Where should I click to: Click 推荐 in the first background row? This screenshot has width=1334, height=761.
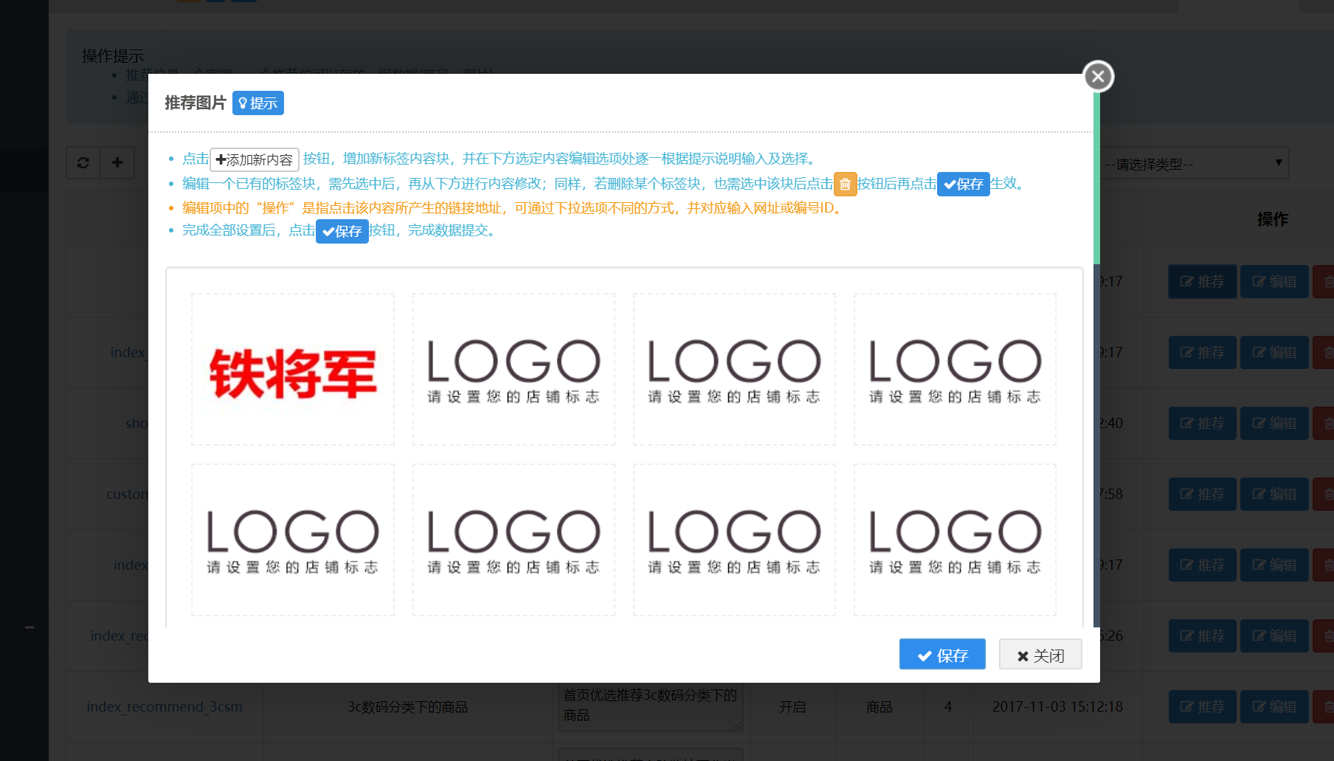click(1202, 281)
